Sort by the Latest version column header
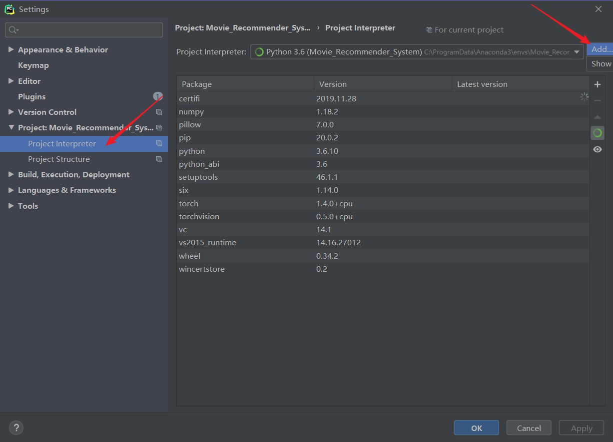This screenshot has width=613, height=442. (x=521, y=84)
